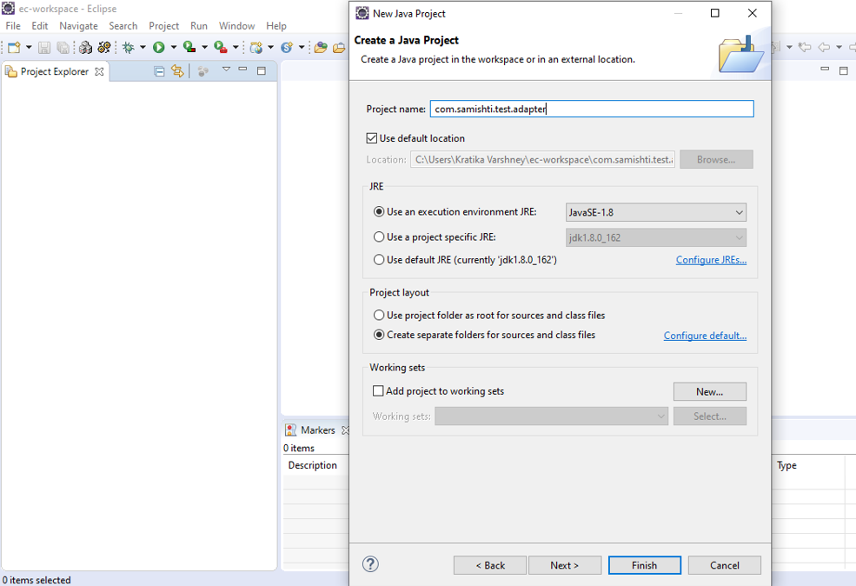856x586 pixels.
Task: Click the Project name input field
Action: pyautogui.click(x=592, y=109)
